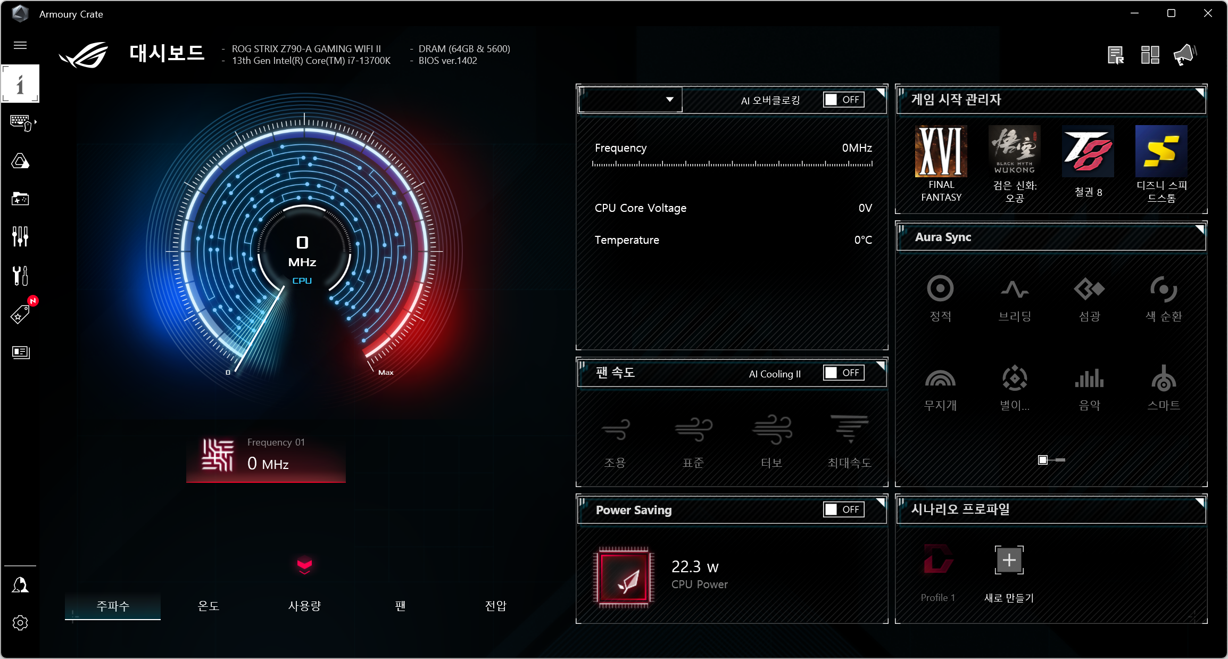This screenshot has width=1228, height=659.
Task: Click the announcements megaphone icon
Action: pyautogui.click(x=1184, y=54)
